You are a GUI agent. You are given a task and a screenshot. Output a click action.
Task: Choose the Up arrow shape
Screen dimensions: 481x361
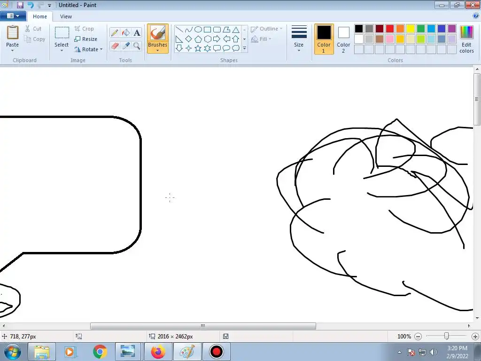pyautogui.click(x=236, y=39)
